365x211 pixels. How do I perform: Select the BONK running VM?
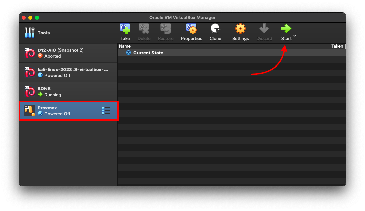68,91
